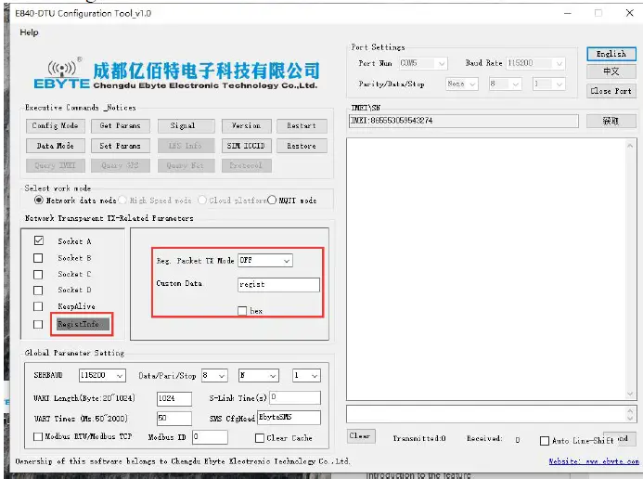Click the S-Link Time input field

(x=295, y=397)
